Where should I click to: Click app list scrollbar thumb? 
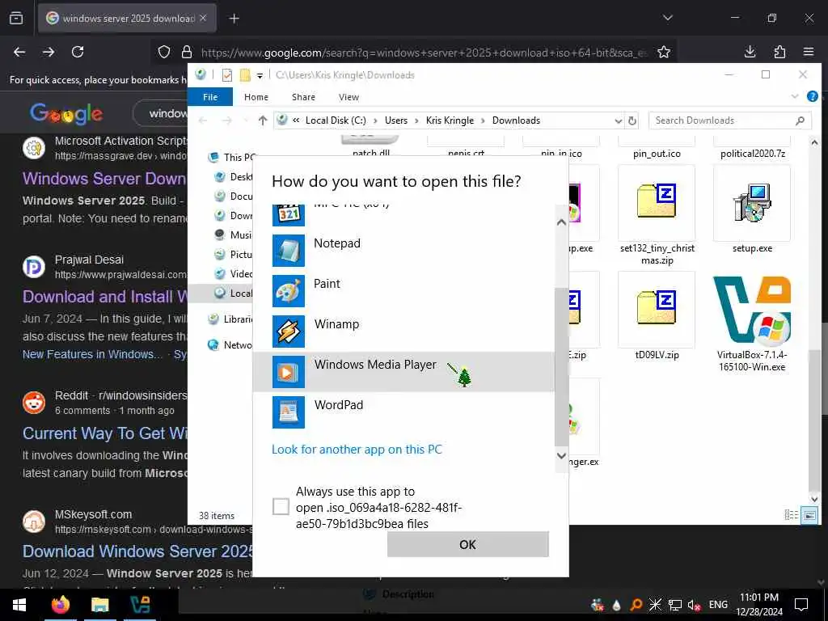coord(561,368)
